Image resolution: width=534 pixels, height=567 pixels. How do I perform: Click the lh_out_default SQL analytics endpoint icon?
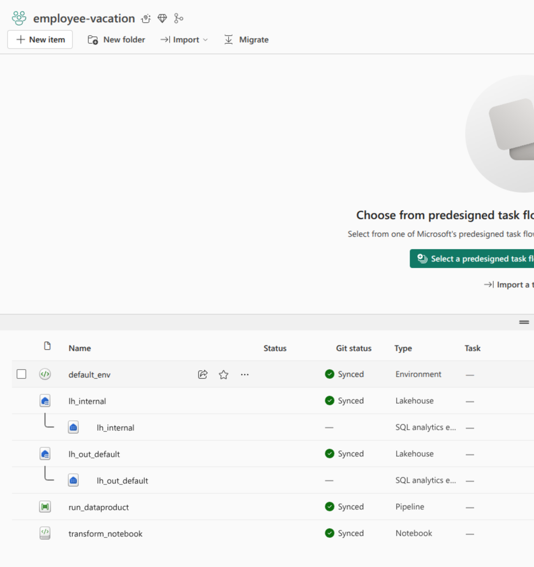click(x=73, y=480)
